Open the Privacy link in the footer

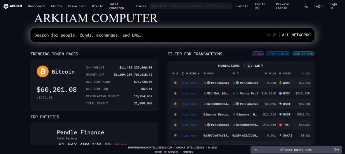(x=188, y=152)
